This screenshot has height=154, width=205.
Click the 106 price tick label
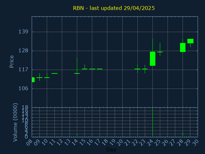tap(23, 89)
